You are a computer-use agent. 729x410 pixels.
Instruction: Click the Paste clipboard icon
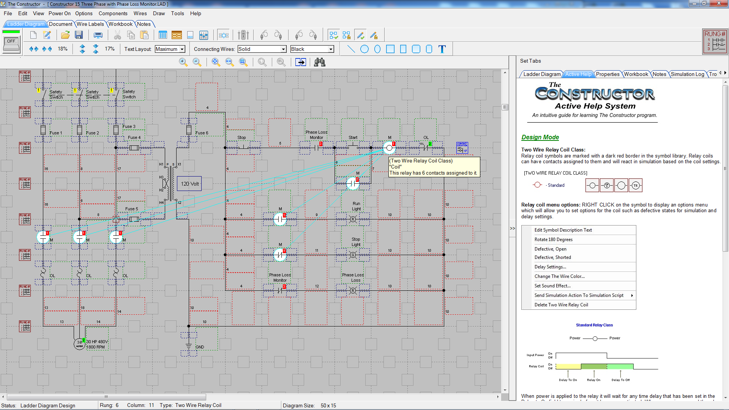pos(144,35)
